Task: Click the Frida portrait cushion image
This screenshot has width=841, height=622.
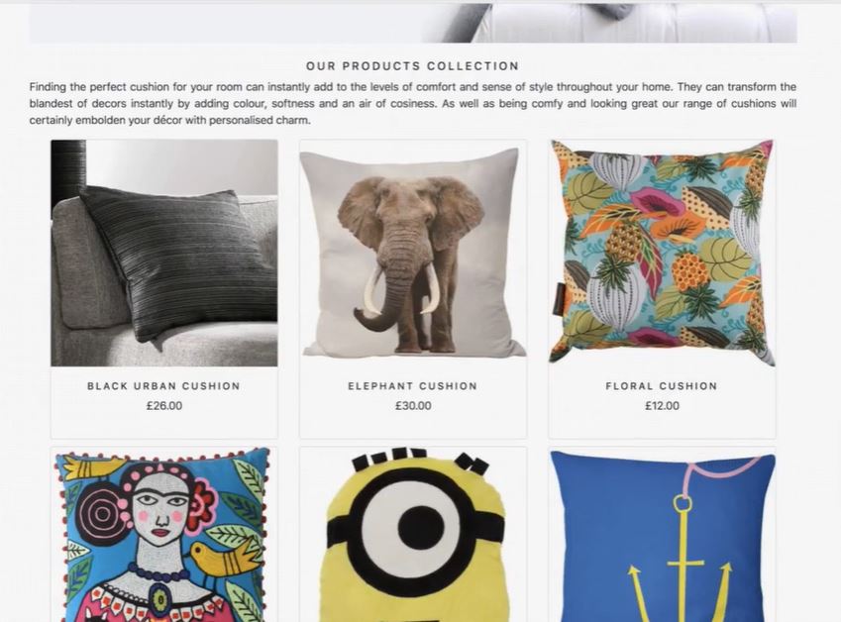Action: (x=164, y=535)
